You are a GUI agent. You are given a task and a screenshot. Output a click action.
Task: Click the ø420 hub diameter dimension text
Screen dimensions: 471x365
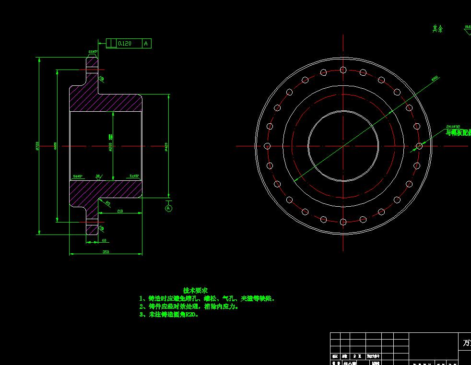click(x=166, y=147)
